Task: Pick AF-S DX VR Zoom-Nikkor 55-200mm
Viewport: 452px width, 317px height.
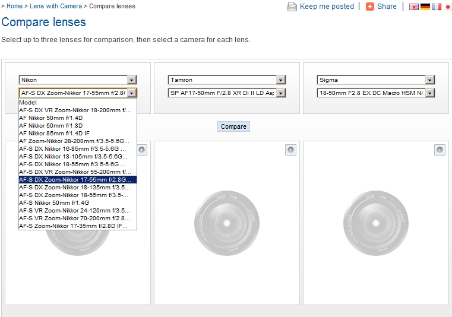Action: [x=78, y=172]
